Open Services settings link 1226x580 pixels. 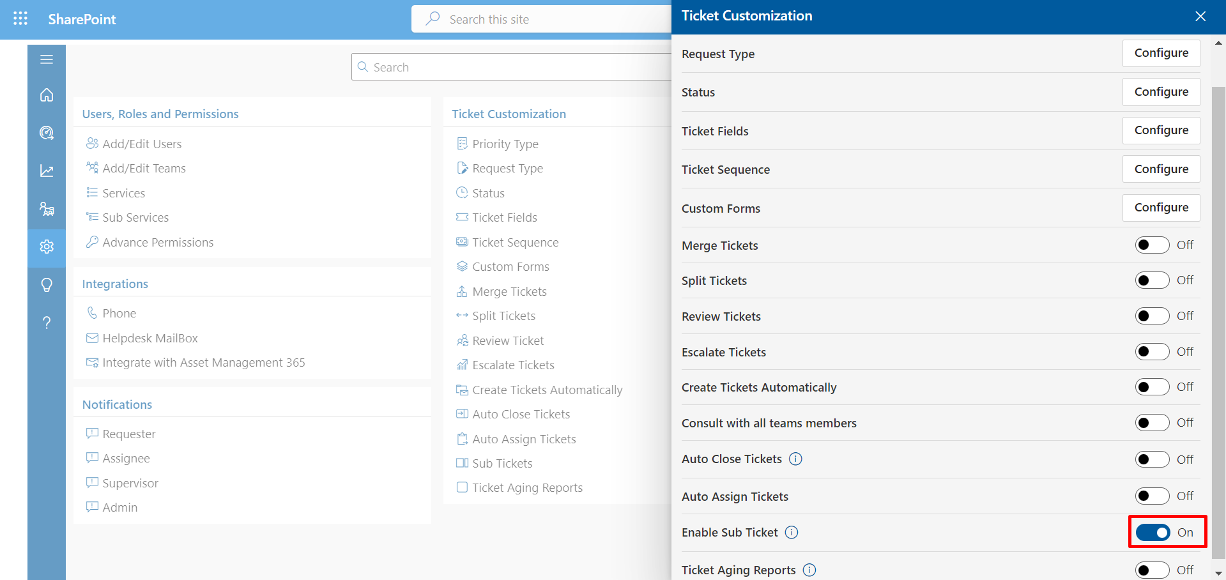pyautogui.click(x=124, y=193)
